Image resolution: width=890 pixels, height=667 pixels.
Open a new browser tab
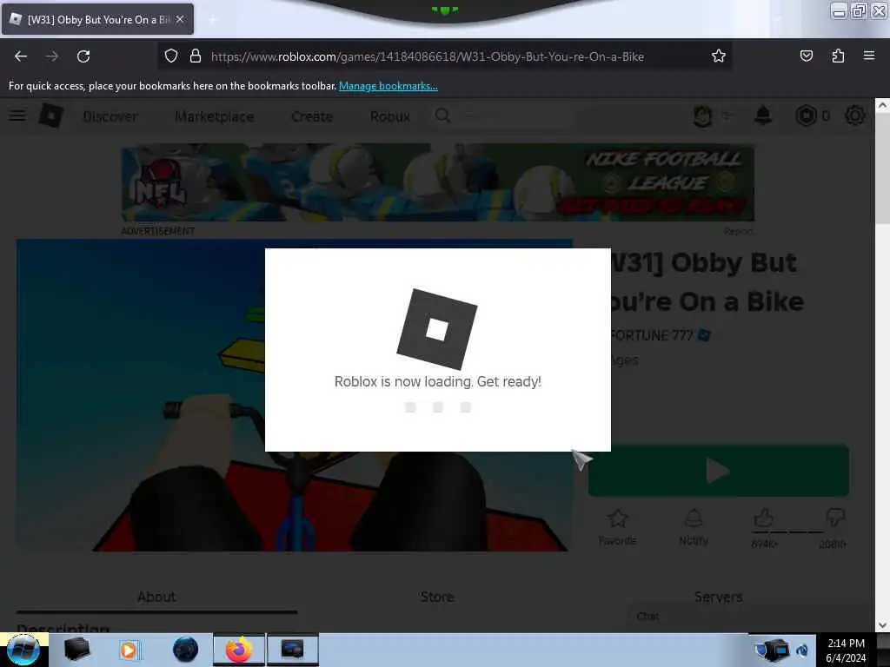click(212, 20)
